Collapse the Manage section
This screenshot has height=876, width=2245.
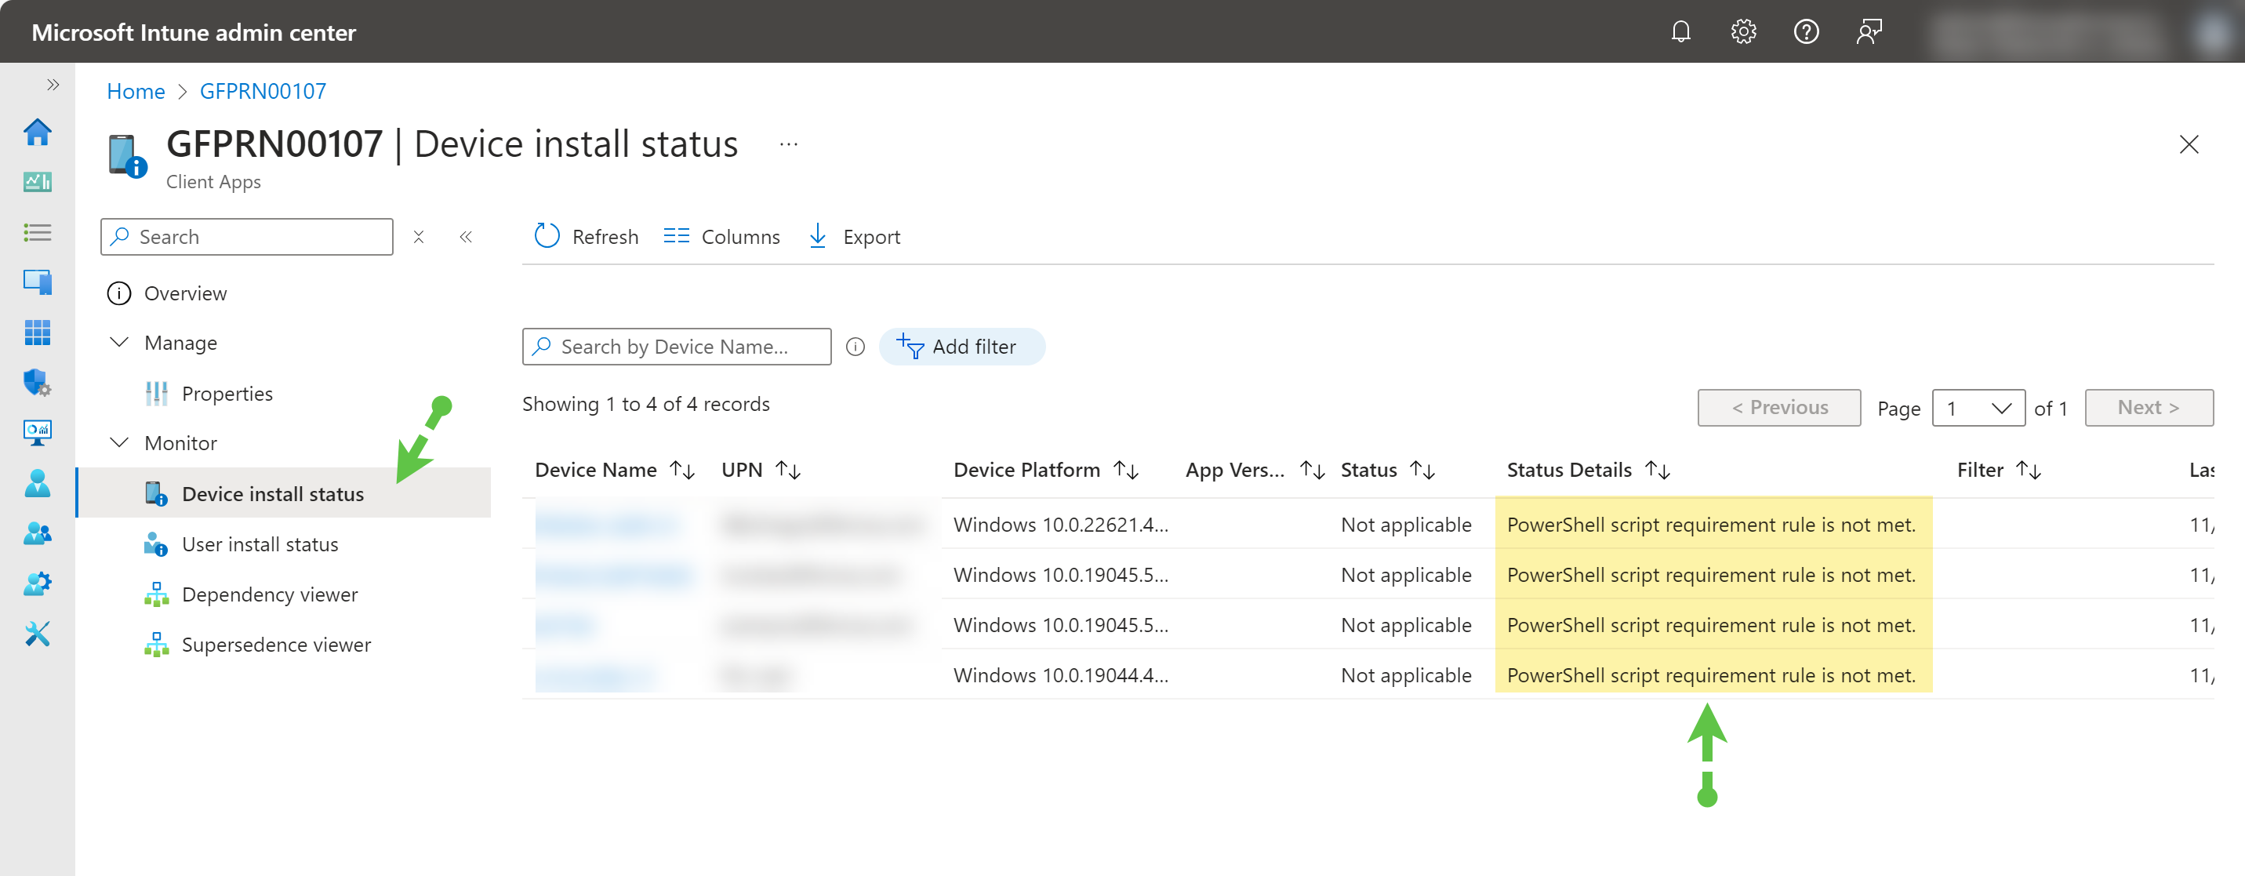pyautogui.click(x=119, y=343)
